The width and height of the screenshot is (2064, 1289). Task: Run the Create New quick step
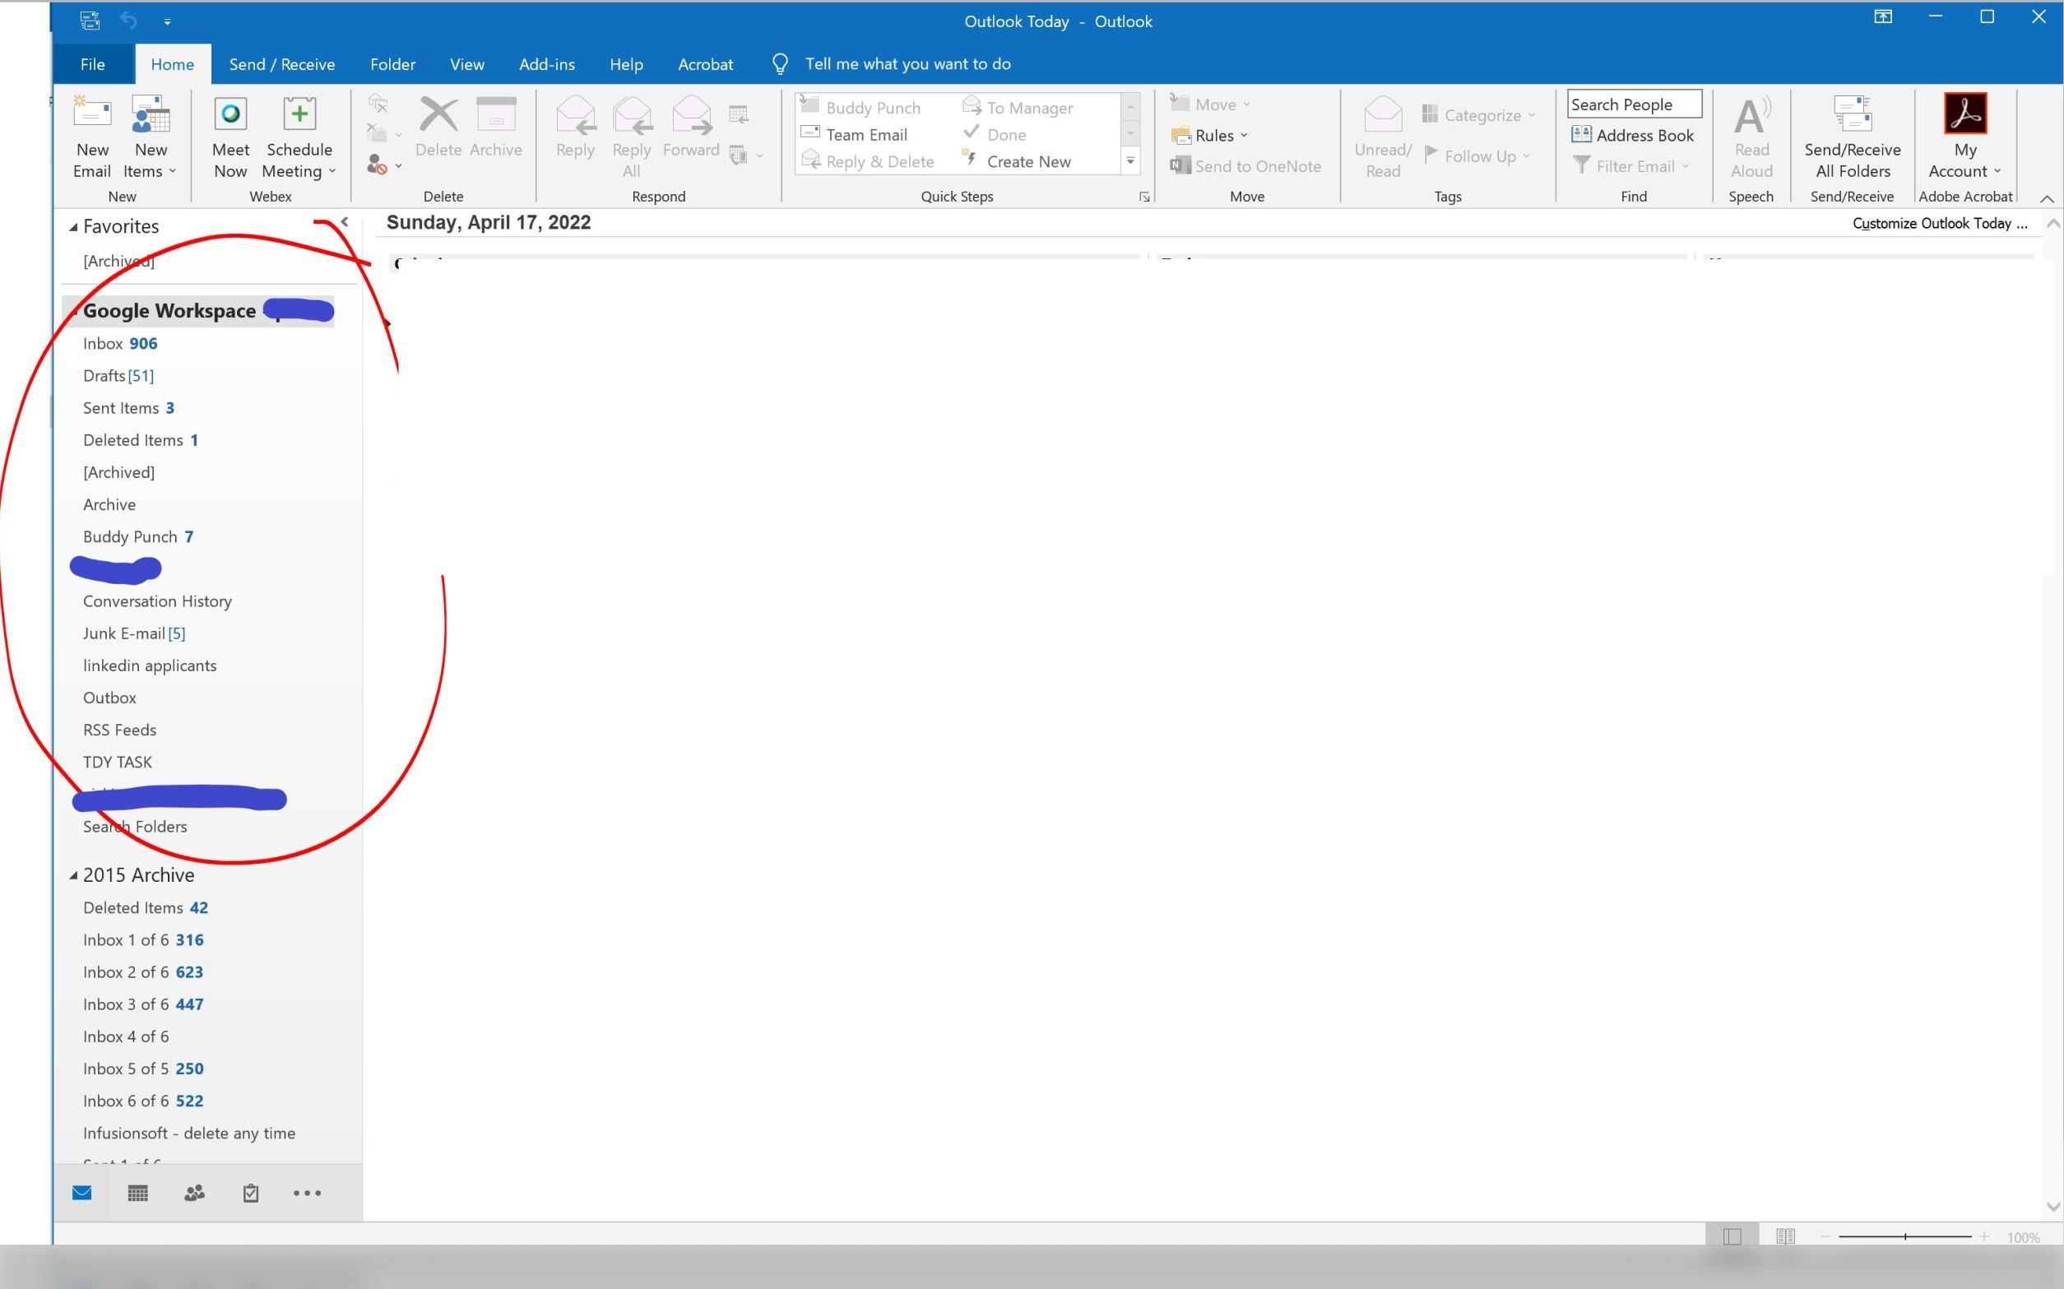[x=1028, y=160]
